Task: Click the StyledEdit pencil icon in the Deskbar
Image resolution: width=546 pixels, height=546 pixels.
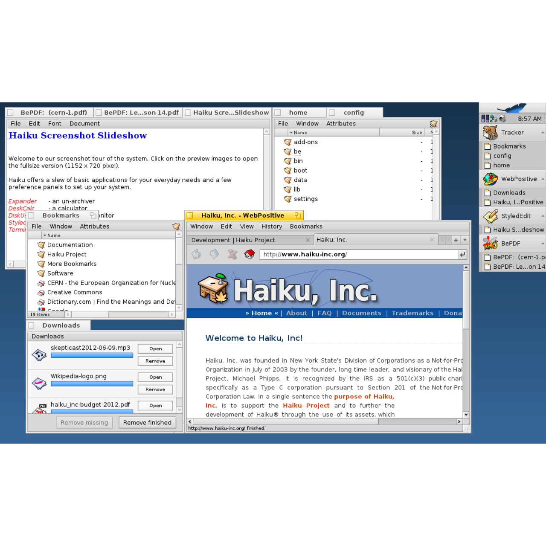Action: coord(490,216)
